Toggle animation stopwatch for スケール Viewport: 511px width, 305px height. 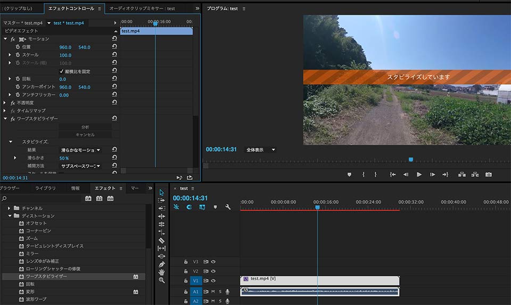(x=18, y=55)
